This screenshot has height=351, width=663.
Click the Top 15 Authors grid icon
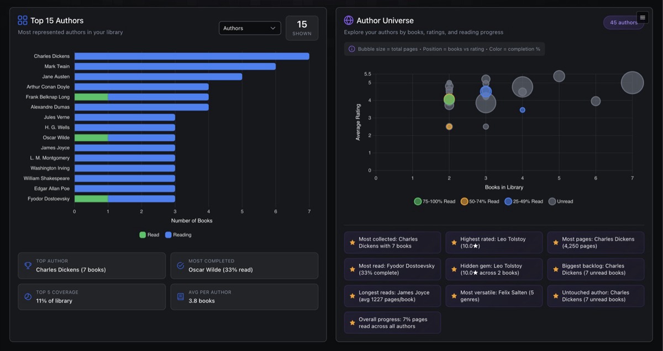(23, 20)
